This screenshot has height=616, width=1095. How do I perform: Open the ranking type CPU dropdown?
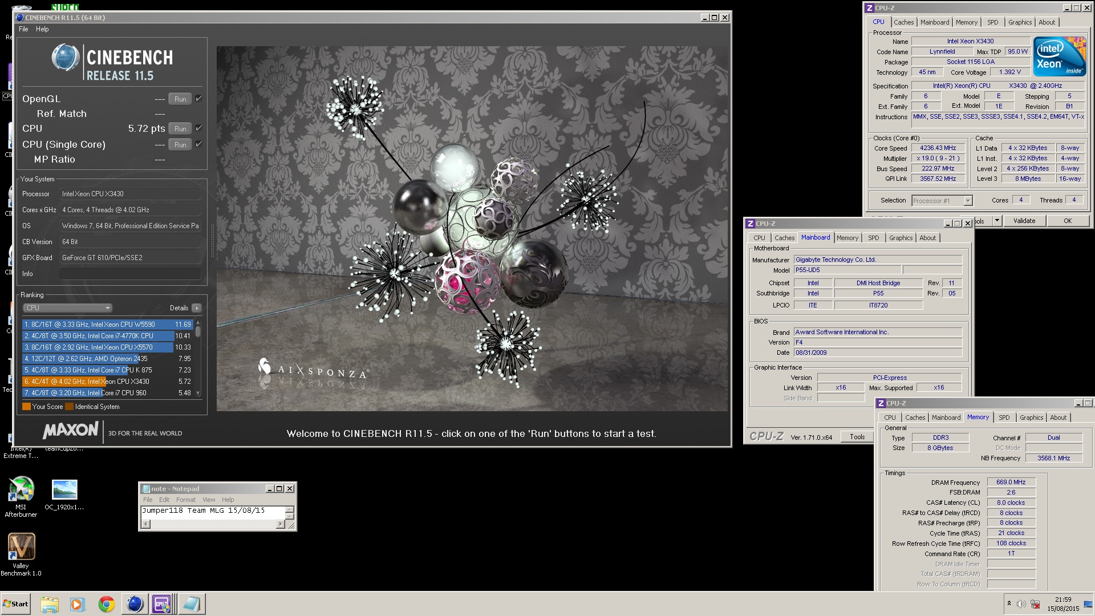pyautogui.click(x=67, y=308)
